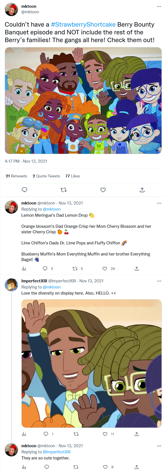This screenshot has height=473, width=166.
Task: Open the #StrawberryShortcake hashtag link
Action: click(x=83, y=24)
